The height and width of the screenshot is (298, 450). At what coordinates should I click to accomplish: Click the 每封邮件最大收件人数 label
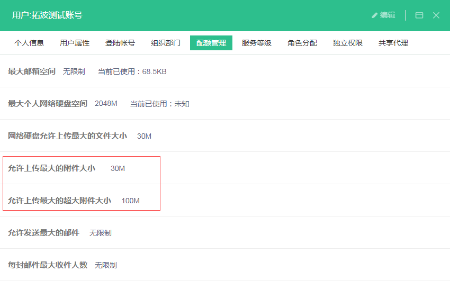point(48,265)
